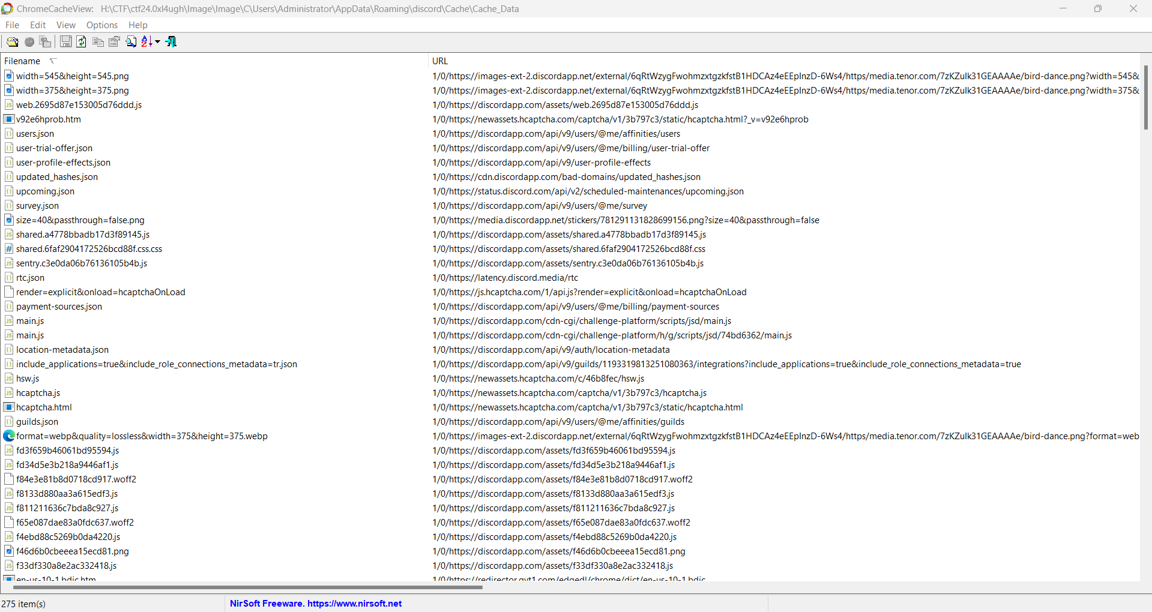Viewport: 1152px width, 612px height.
Task: Click the 275 item(s) status bar text
Action: click(23, 604)
